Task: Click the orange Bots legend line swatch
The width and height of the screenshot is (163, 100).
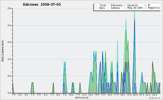Action: click(x=96, y=8)
